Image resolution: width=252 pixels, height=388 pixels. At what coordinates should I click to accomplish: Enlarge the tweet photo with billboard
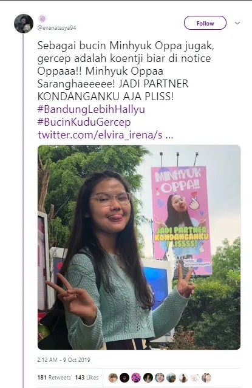tap(139, 247)
